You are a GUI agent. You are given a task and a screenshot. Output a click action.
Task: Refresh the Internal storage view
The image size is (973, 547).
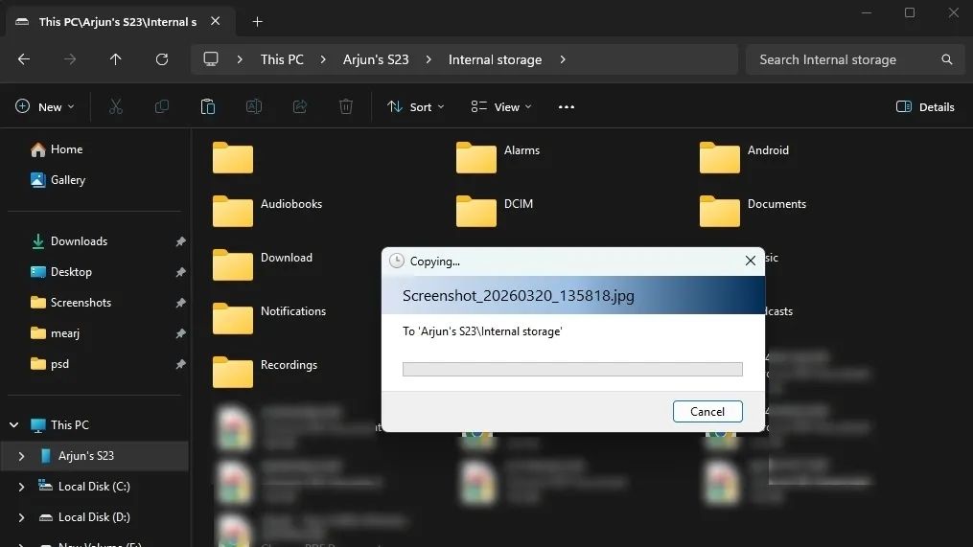coord(162,59)
